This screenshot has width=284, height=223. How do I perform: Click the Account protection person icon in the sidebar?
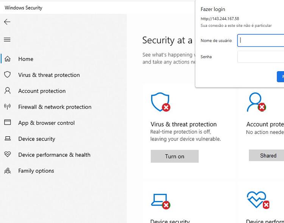8,90
